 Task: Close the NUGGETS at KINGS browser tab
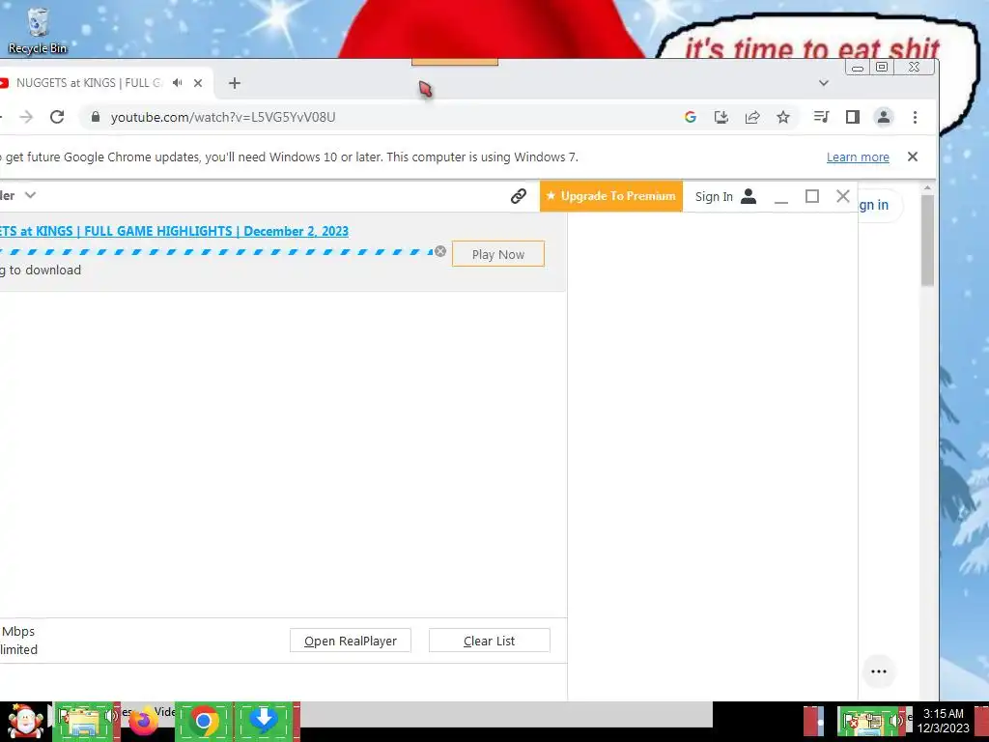198,83
